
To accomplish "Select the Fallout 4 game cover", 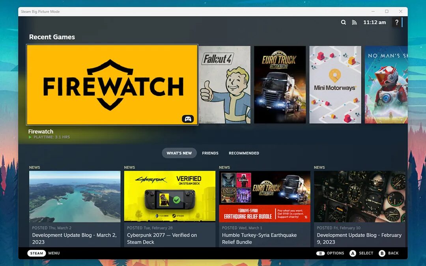I will coord(224,85).
